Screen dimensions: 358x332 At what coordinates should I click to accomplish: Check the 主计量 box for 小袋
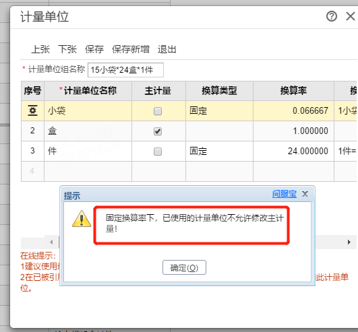click(x=158, y=111)
